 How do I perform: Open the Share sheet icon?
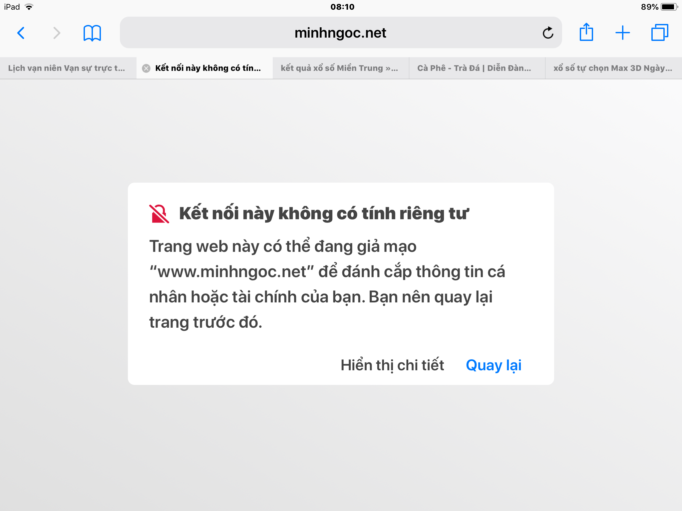(586, 32)
